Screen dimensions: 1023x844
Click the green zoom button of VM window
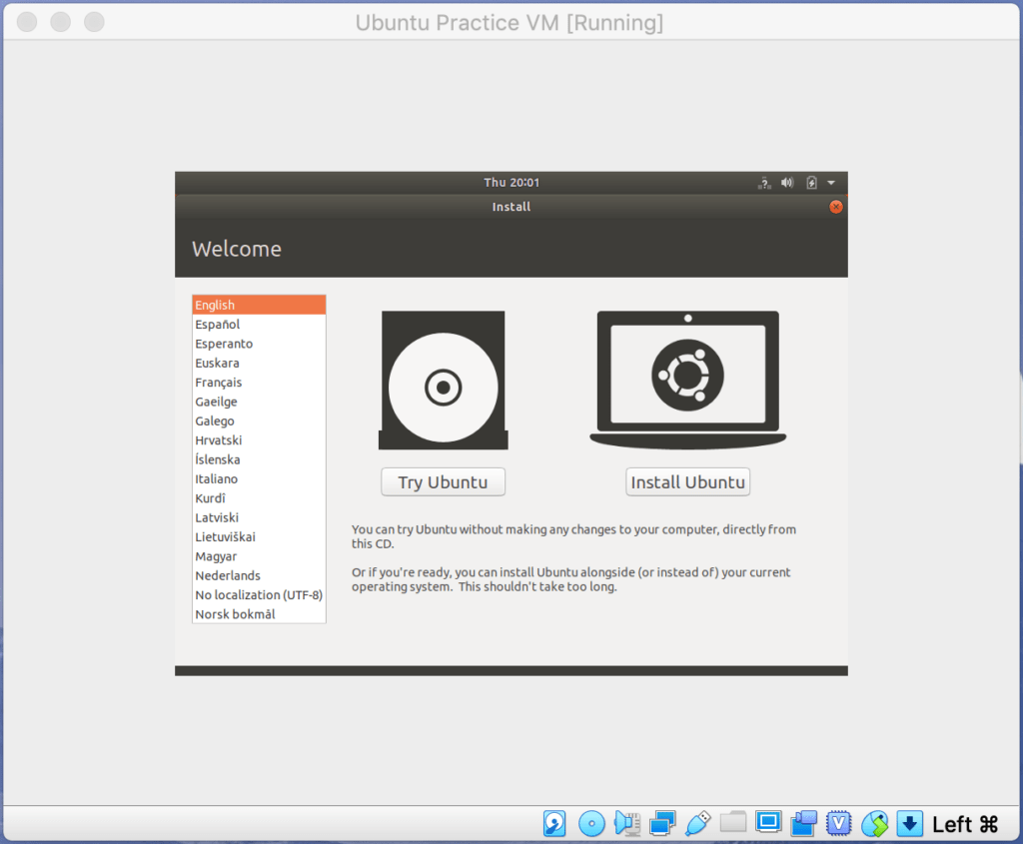point(94,22)
